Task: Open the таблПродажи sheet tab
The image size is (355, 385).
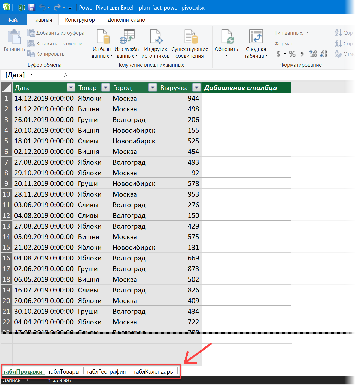Action: [x=23, y=371]
